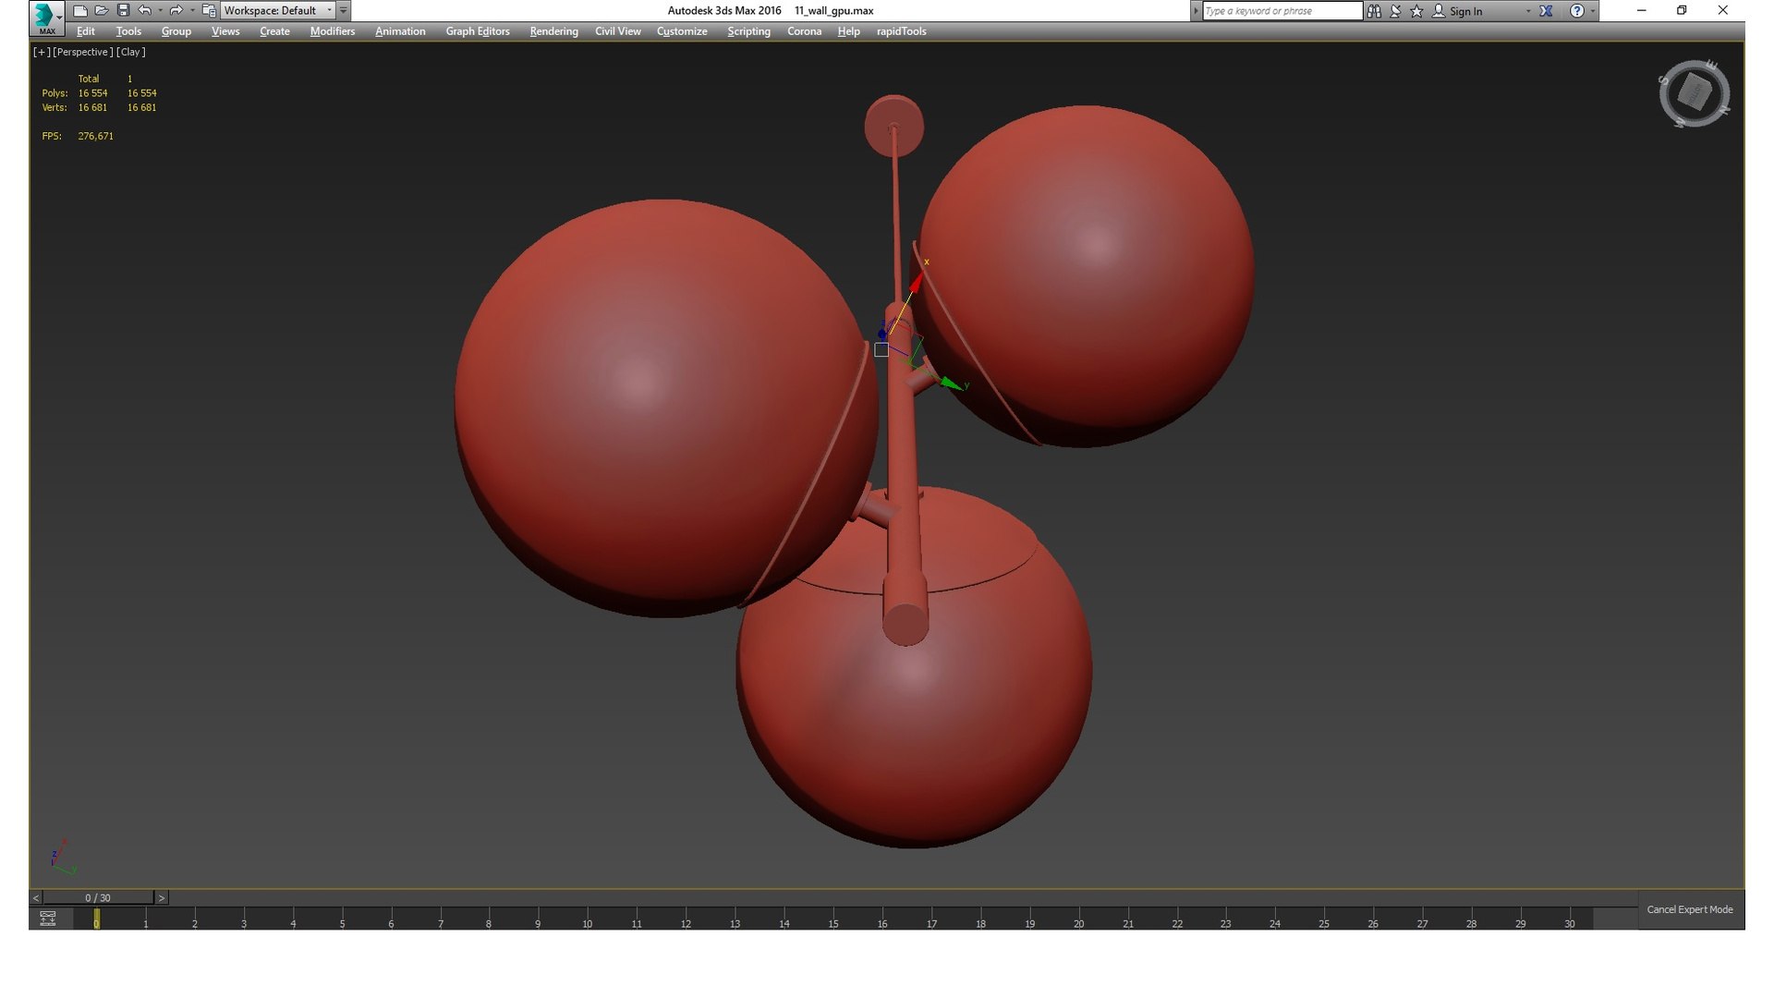
Task: Expand the Sign In dropdown arrow
Action: pos(1527,11)
